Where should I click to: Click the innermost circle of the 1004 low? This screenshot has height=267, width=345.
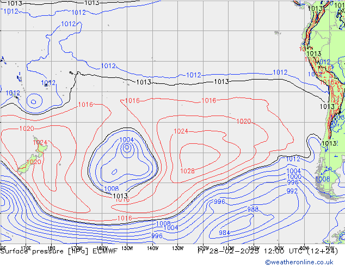tap(127, 147)
